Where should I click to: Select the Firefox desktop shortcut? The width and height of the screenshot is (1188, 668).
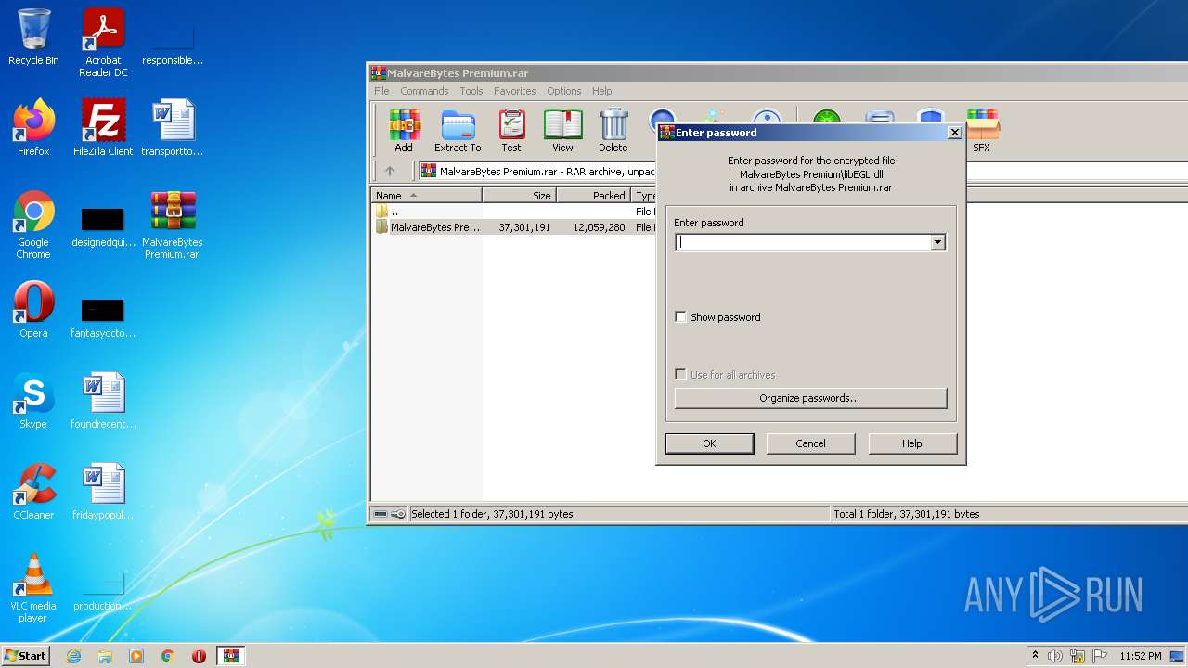point(33,129)
